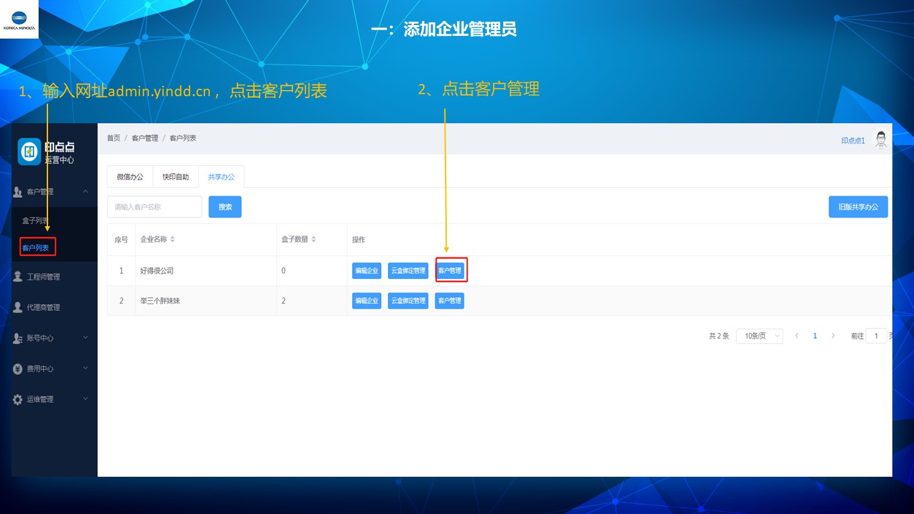Click Konica Minolta logo in slide corner
Image resolution: width=914 pixels, height=514 pixels.
pyautogui.click(x=19, y=20)
